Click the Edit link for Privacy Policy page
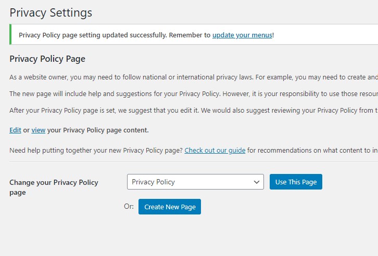 pyautogui.click(x=15, y=130)
